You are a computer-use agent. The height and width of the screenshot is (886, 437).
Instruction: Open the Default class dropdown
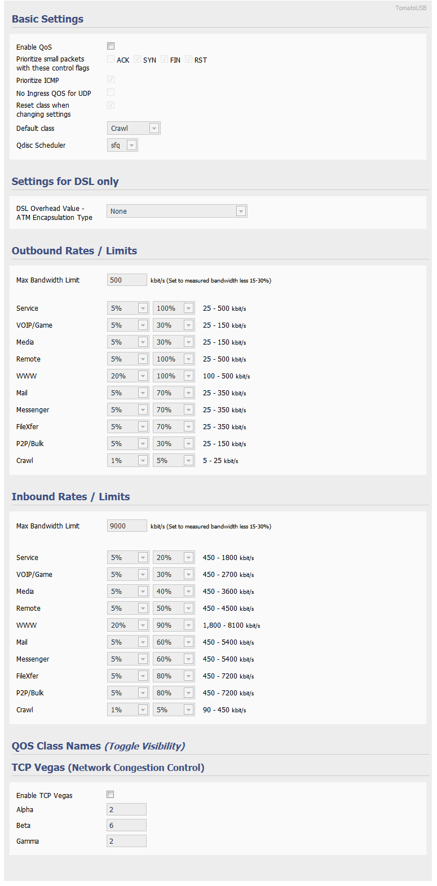click(134, 129)
